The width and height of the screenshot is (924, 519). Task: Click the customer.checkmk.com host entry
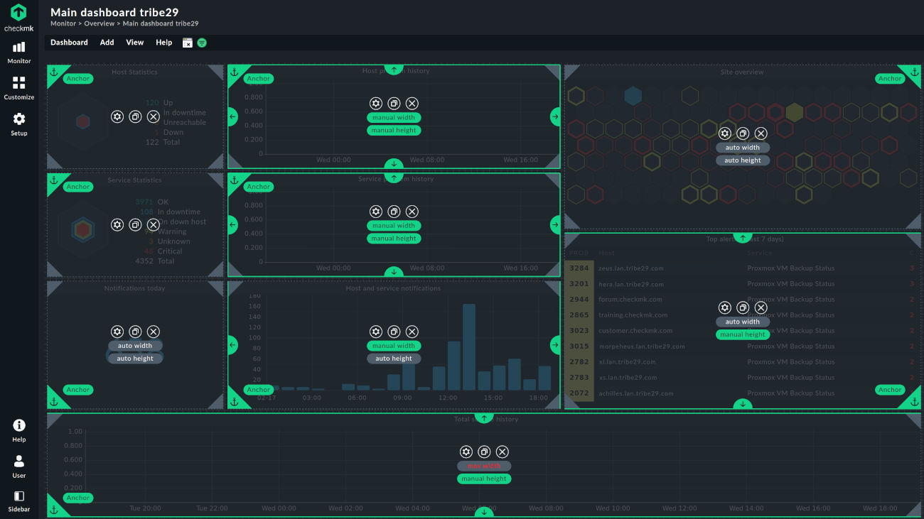(x=635, y=331)
